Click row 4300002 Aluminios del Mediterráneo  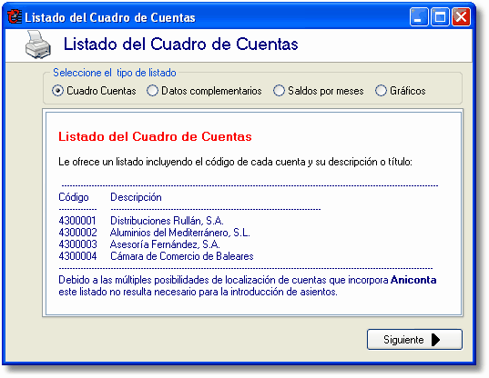154,233
